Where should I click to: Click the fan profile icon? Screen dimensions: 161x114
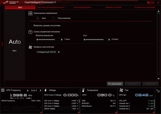[30, 47]
